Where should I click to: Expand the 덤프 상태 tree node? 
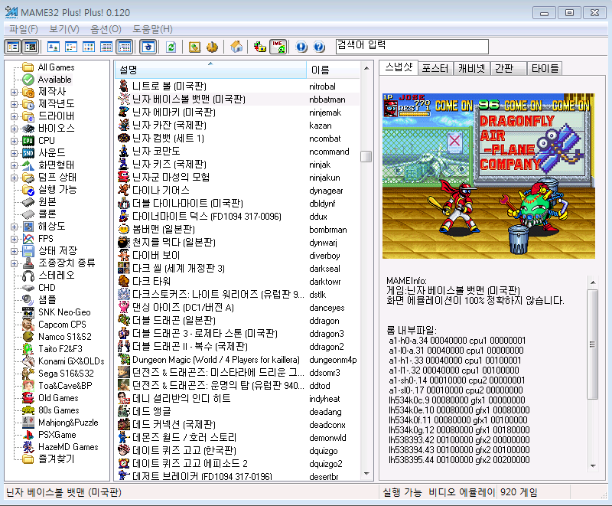tap(14, 178)
